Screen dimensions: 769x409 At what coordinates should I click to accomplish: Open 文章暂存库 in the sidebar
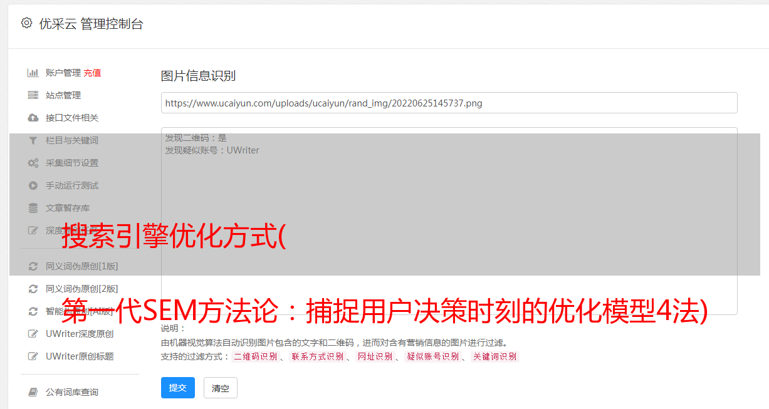(x=68, y=208)
